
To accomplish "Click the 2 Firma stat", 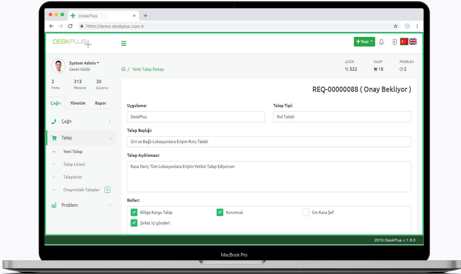I will click(x=55, y=84).
